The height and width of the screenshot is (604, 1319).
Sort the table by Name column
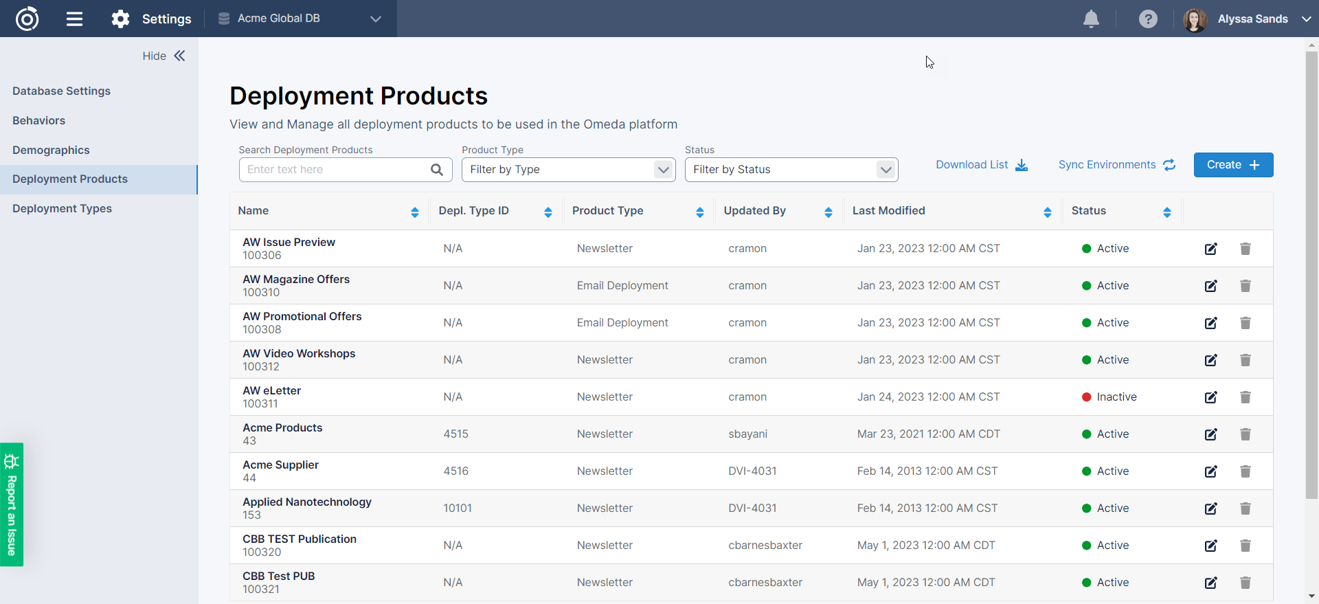pos(414,212)
